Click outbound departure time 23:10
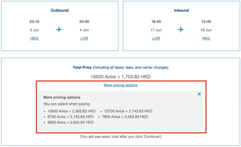Viewport: 241px width, 147px height. pos(34,22)
